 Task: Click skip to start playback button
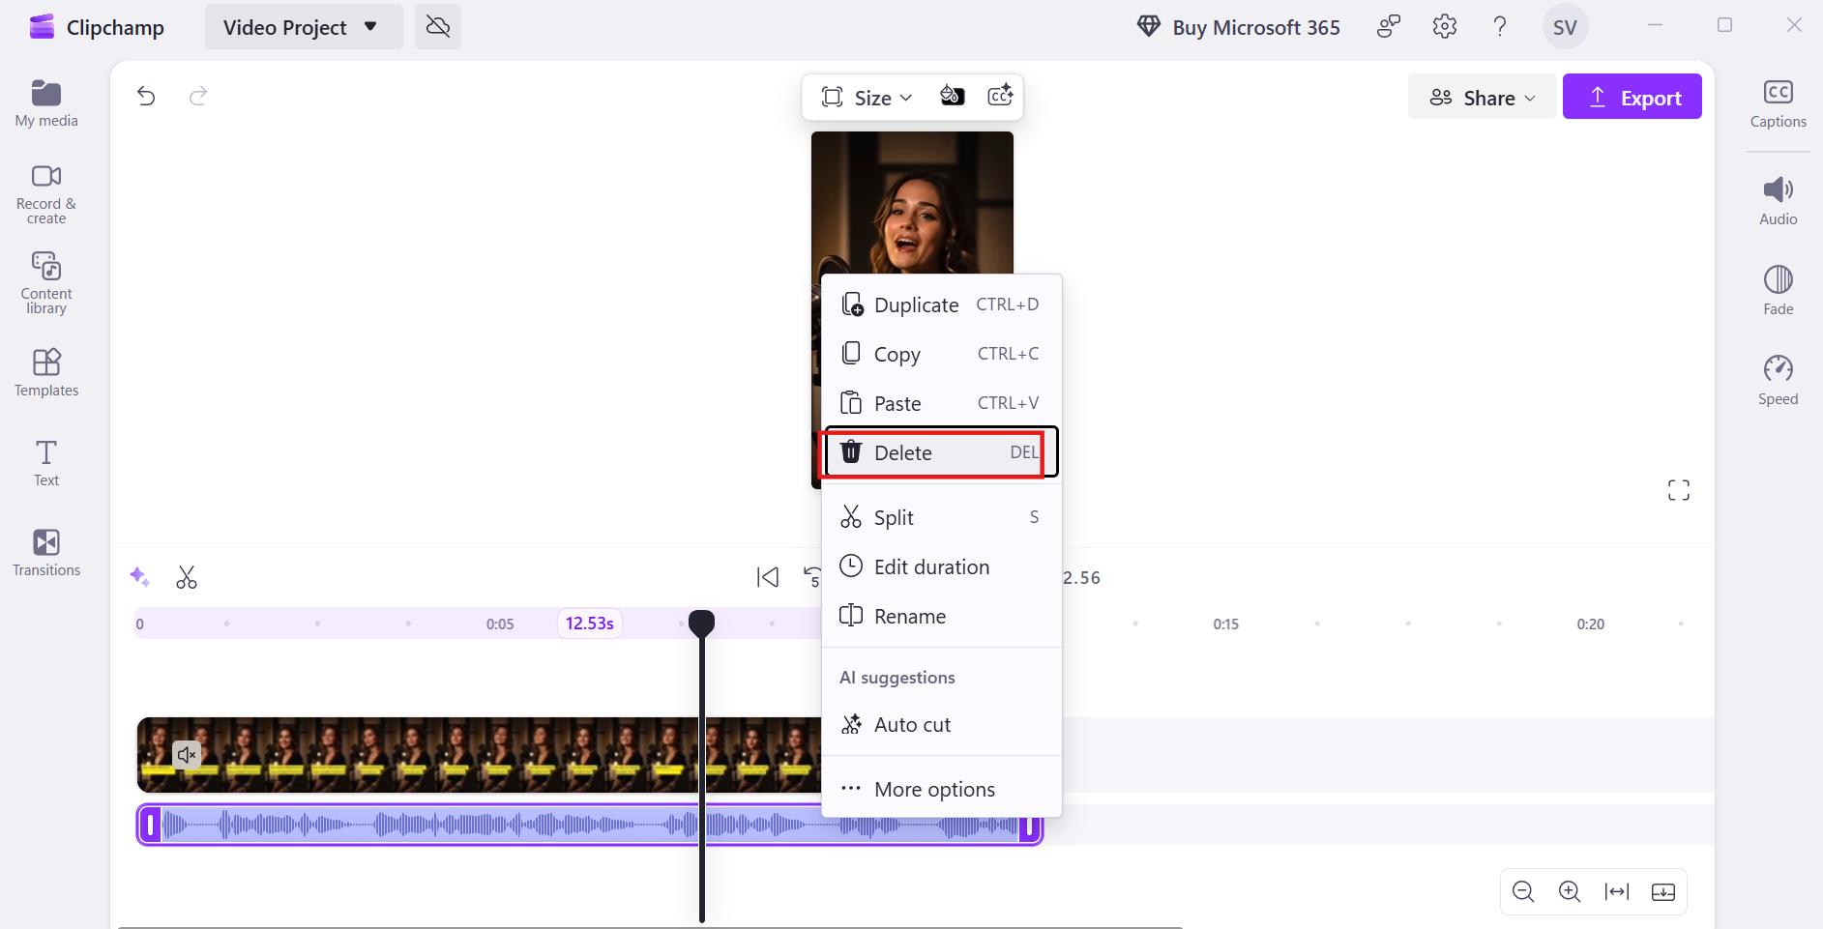click(x=767, y=577)
